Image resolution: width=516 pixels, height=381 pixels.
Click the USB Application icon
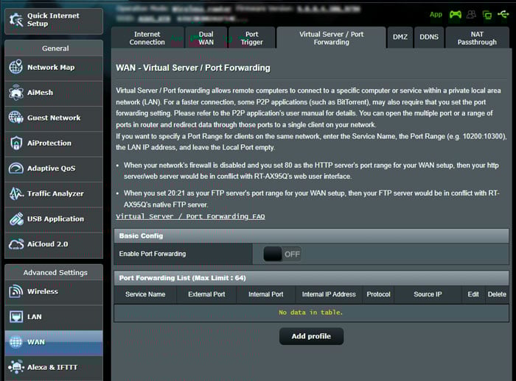(16, 218)
